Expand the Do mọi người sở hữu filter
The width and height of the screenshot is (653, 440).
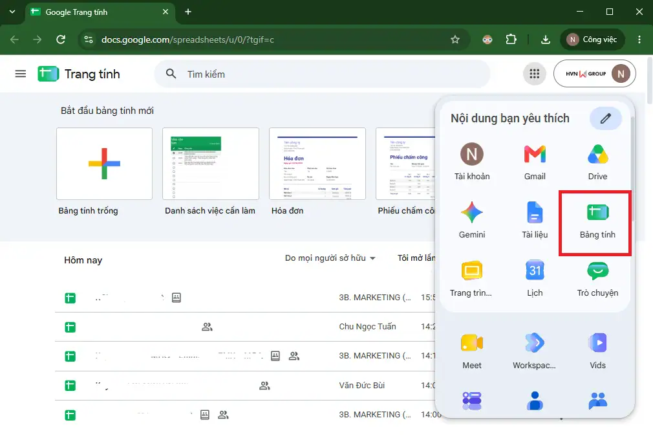pyautogui.click(x=330, y=258)
